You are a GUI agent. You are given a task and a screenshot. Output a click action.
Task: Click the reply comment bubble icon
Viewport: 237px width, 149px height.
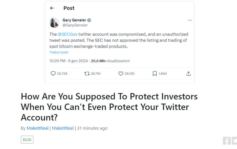point(53,73)
